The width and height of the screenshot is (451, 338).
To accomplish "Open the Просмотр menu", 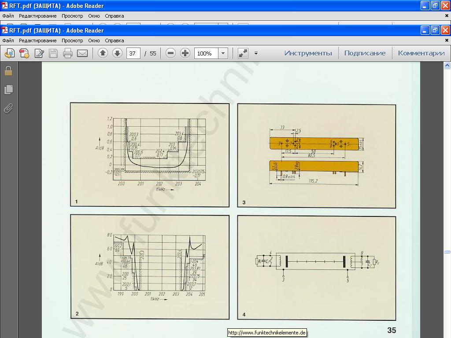I will (72, 40).
